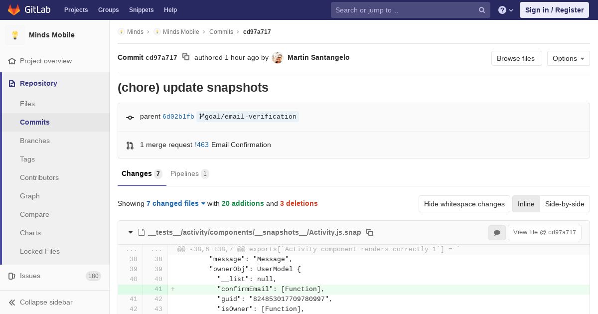Click the Activity.js.snap file name
This screenshot has width=598, height=314.
(255, 232)
